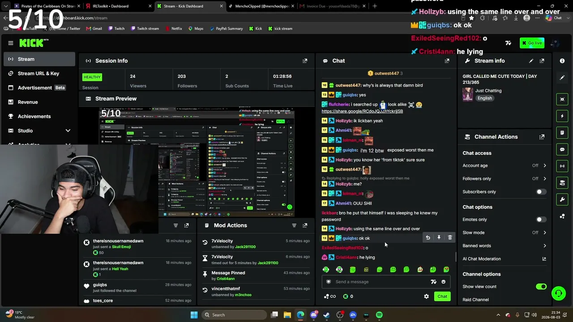Select Stream in the sidebar
The height and width of the screenshot is (322, 573).
(39, 59)
